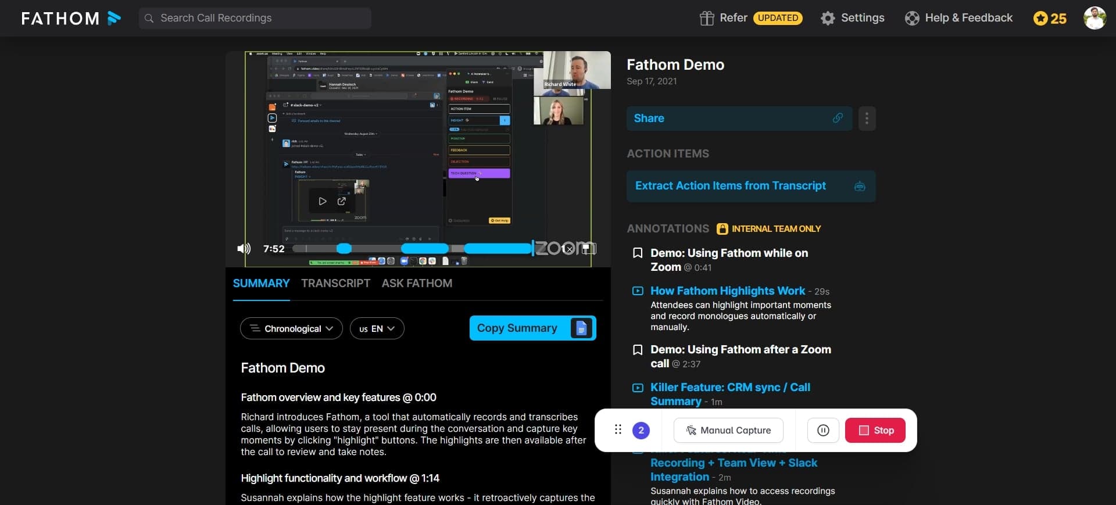This screenshot has height=505, width=1116.
Task: Click bookmark icon for Using Fathom after a Zoom call
Action: click(x=638, y=349)
